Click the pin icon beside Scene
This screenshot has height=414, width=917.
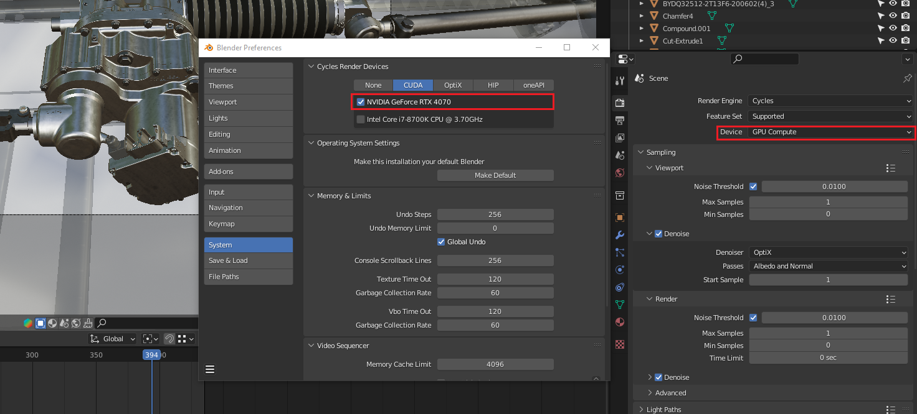pyautogui.click(x=907, y=78)
